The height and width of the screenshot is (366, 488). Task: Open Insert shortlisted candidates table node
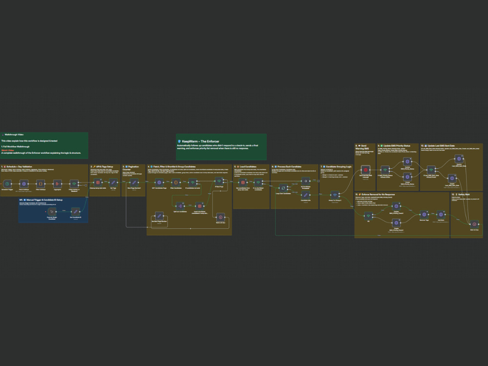point(200,206)
